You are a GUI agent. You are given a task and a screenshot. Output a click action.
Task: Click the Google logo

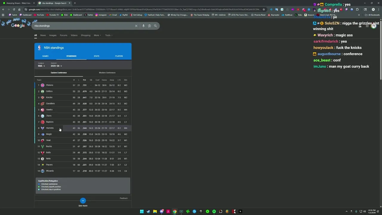(18, 25)
